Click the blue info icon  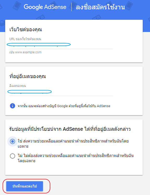(x=12, y=106)
